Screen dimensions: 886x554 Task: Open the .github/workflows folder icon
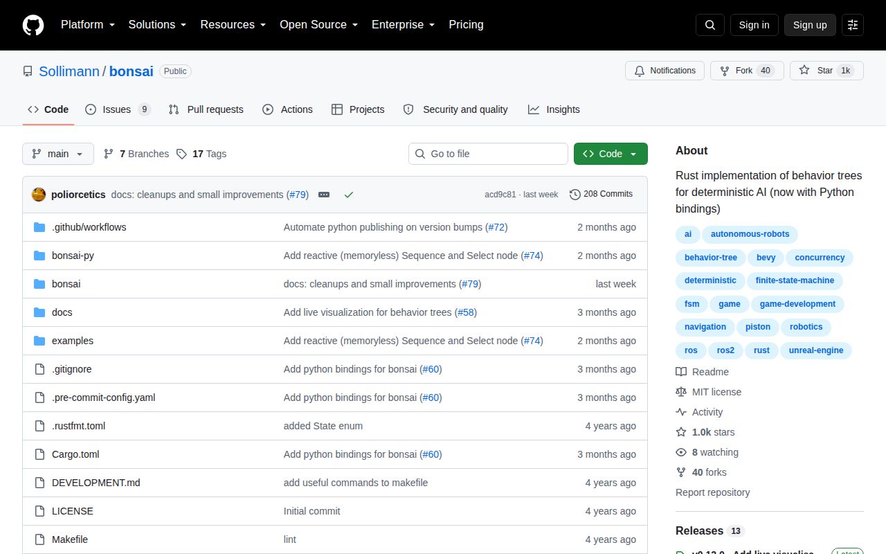(39, 227)
